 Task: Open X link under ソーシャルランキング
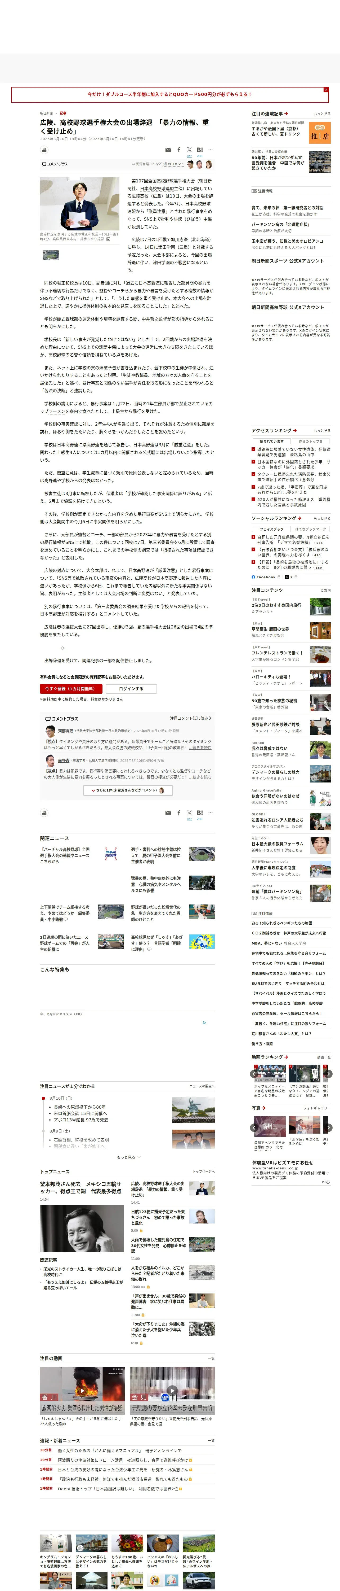point(291,577)
